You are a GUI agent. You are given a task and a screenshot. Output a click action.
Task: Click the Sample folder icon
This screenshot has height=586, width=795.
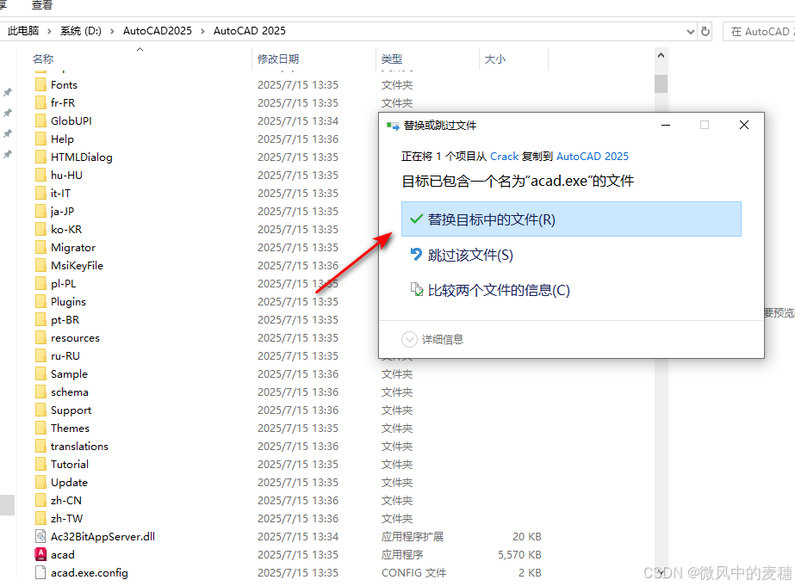[40, 373]
